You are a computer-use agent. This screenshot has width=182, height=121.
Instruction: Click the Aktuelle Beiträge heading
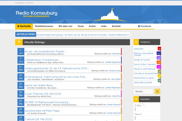click(35, 42)
